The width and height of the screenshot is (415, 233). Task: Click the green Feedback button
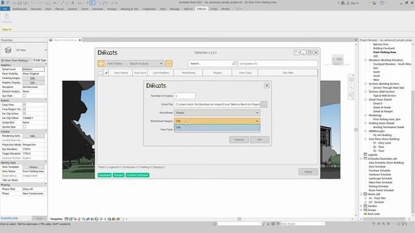tap(104, 175)
